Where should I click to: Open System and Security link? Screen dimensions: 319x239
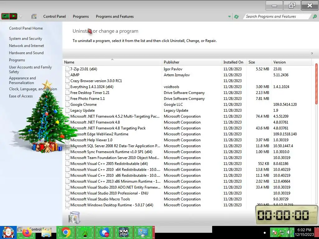click(26, 39)
